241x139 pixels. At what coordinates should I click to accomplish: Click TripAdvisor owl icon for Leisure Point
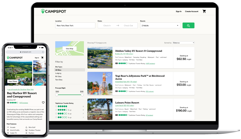tap(117, 115)
